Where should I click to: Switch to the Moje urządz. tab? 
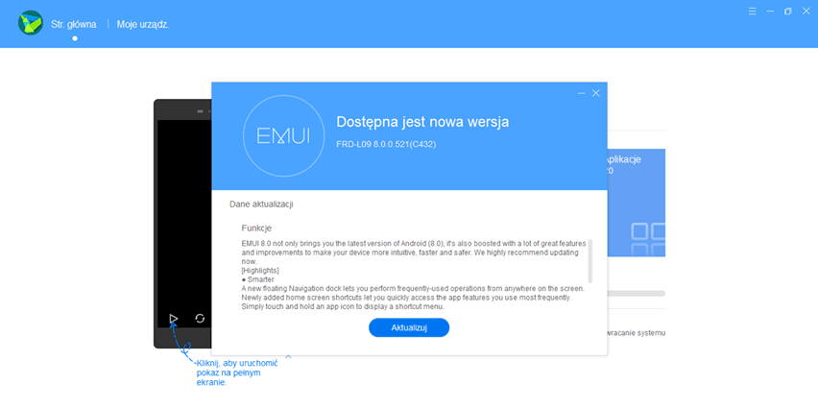pos(143,24)
